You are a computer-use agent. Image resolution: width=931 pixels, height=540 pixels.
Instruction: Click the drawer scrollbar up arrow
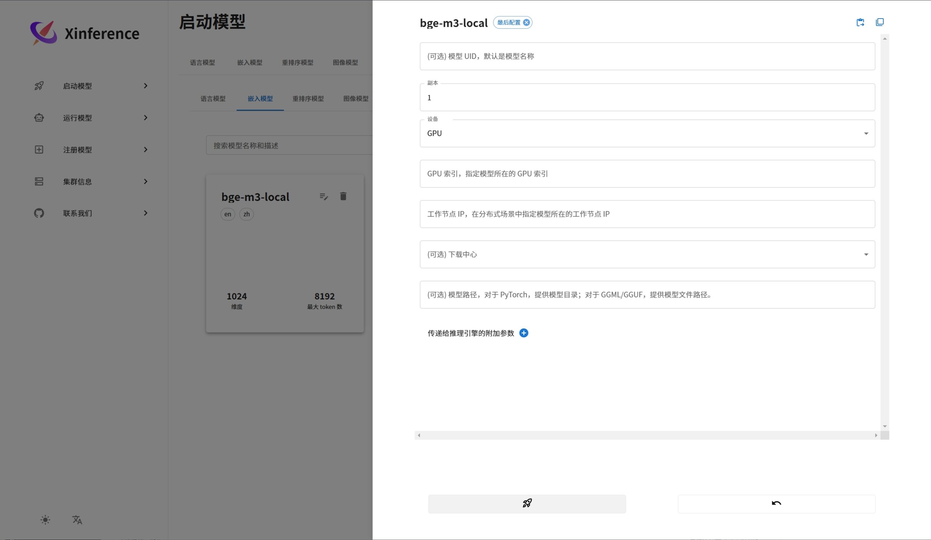(884, 39)
